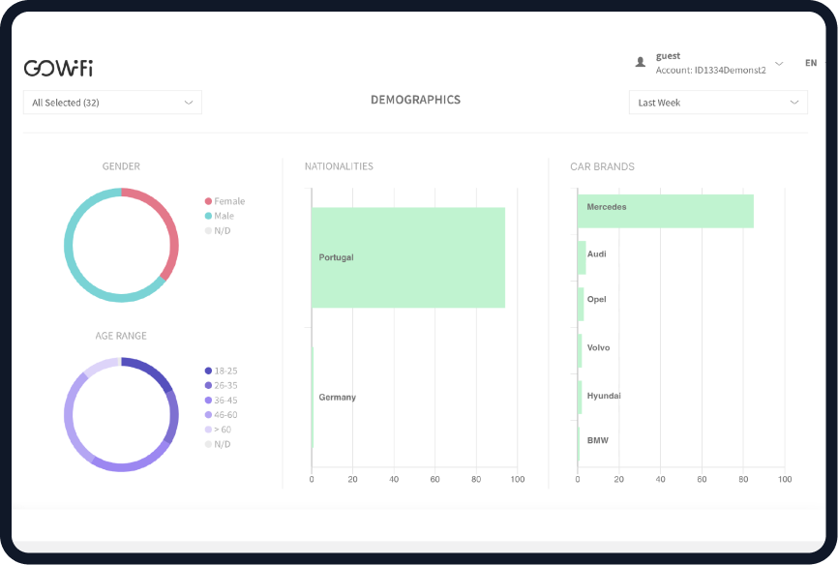
Task: Click the GOWiFi logo
Action: tap(58, 68)
